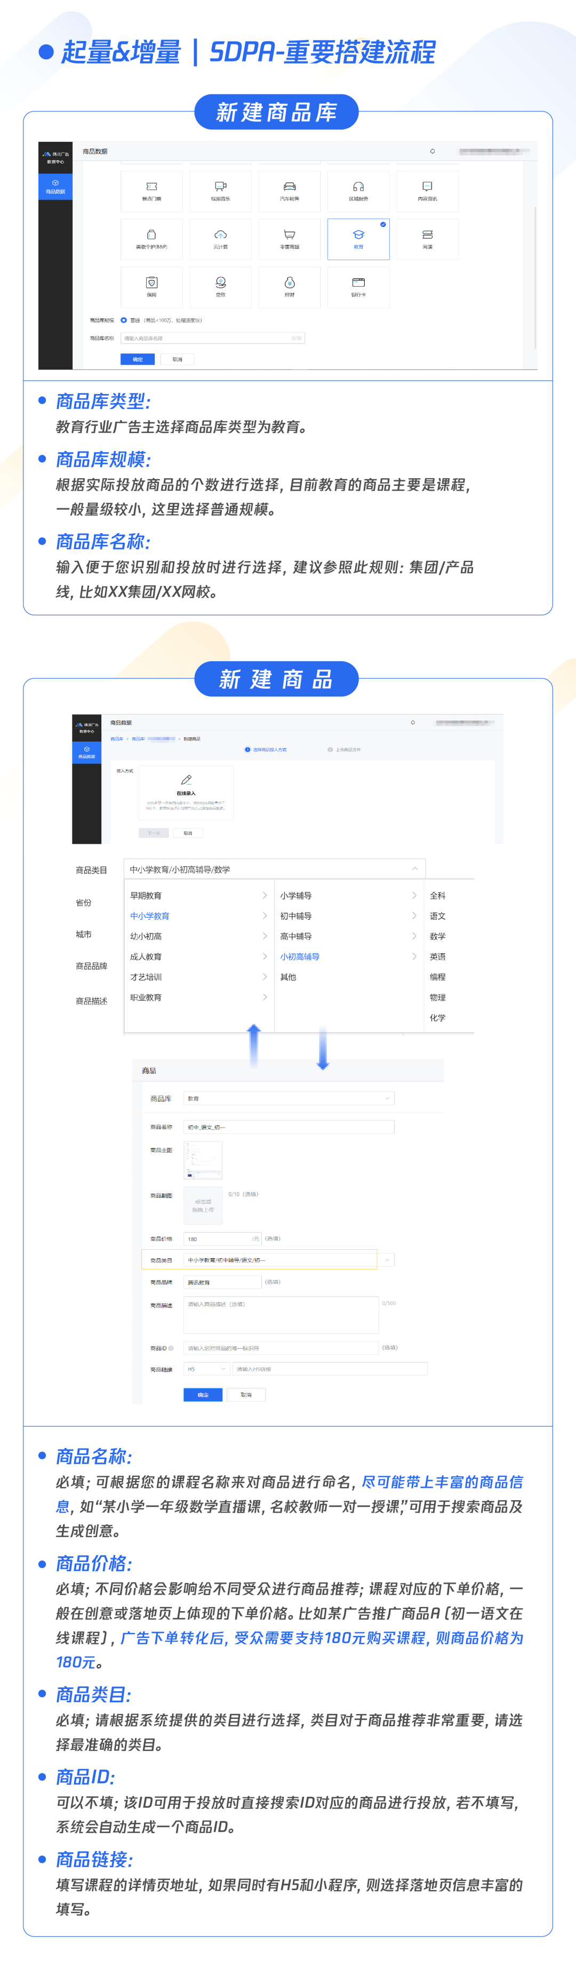Screen dimensions: 576x1962
Task: Collapse the 商品类目 cascade dropdown arrow
Action: (x=415, y=869)
